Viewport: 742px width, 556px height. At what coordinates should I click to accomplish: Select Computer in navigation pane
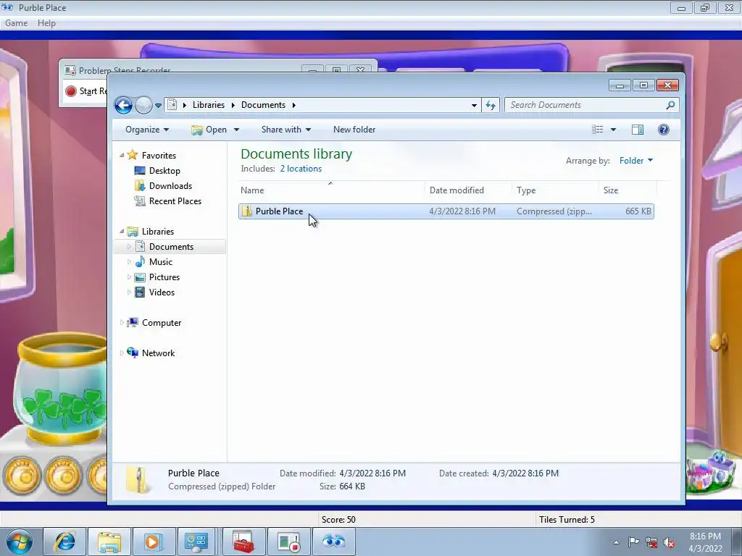(x=162, y=323)
